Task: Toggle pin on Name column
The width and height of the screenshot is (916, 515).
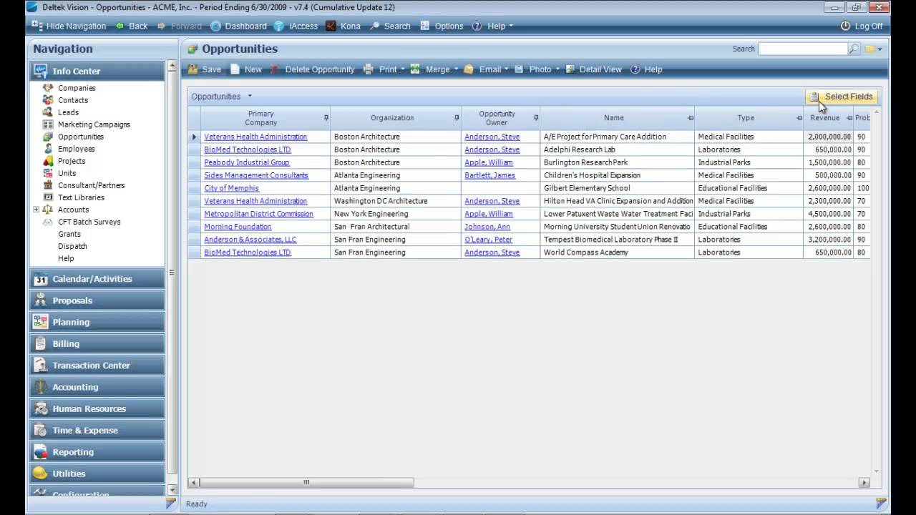Action: point(690,117)
